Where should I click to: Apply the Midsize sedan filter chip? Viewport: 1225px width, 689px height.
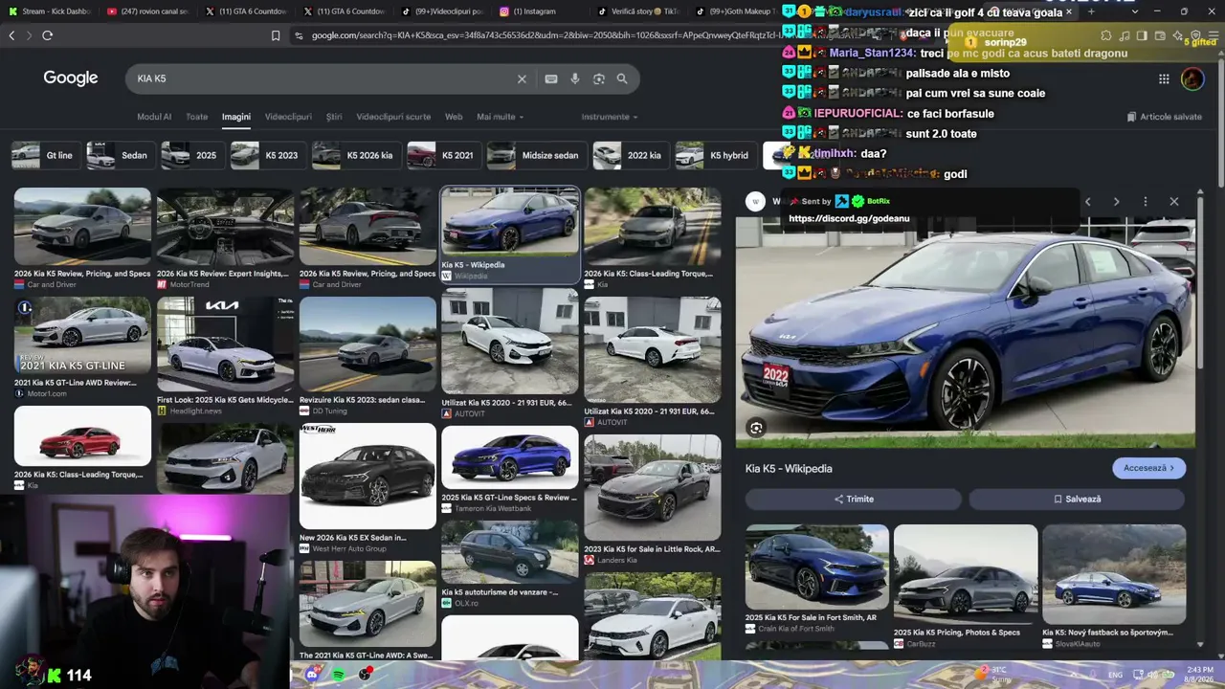(x=536, y=155)
